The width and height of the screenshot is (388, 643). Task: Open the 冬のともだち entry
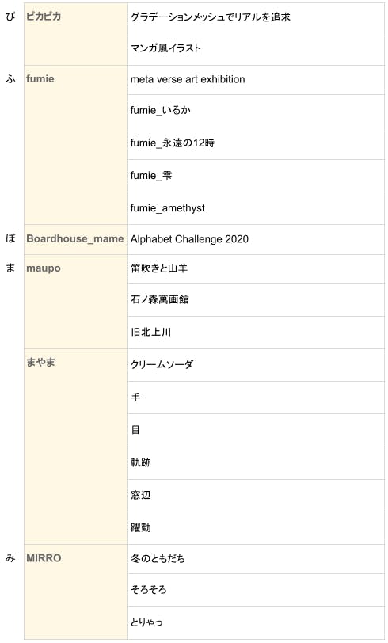(x=158, y=558)
